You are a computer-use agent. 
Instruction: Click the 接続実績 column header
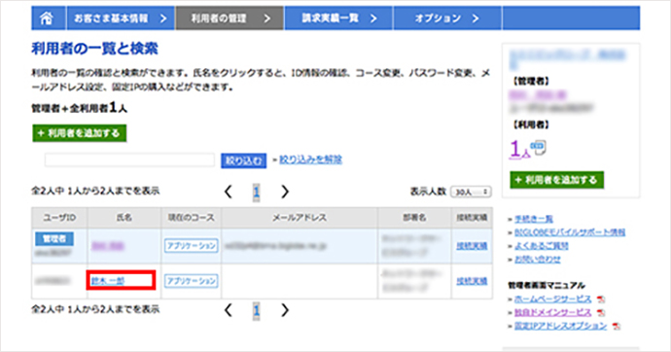[x=472, y=218]
